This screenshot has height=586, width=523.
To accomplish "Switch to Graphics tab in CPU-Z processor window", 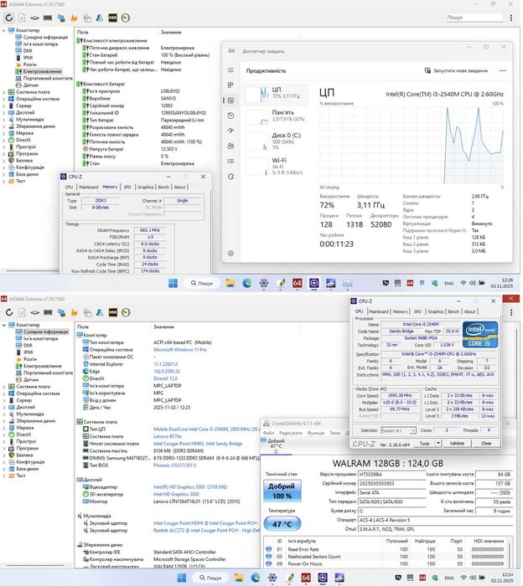I will click(x=436, y=311).
